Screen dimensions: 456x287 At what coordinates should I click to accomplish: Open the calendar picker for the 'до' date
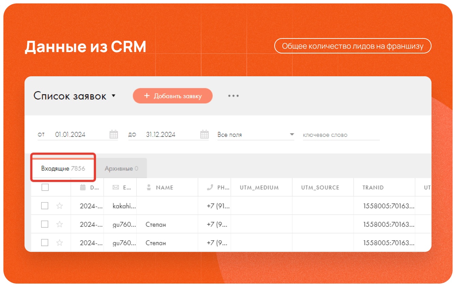(204, 134)
